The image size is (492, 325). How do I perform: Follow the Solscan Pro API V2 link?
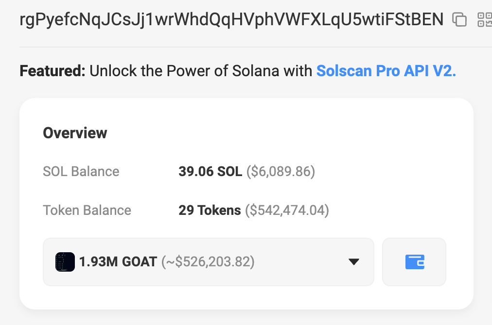click(386, 71)
